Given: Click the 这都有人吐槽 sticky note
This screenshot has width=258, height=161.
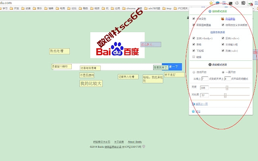Looking at the screenshot, I should click(x=128, y=77).
